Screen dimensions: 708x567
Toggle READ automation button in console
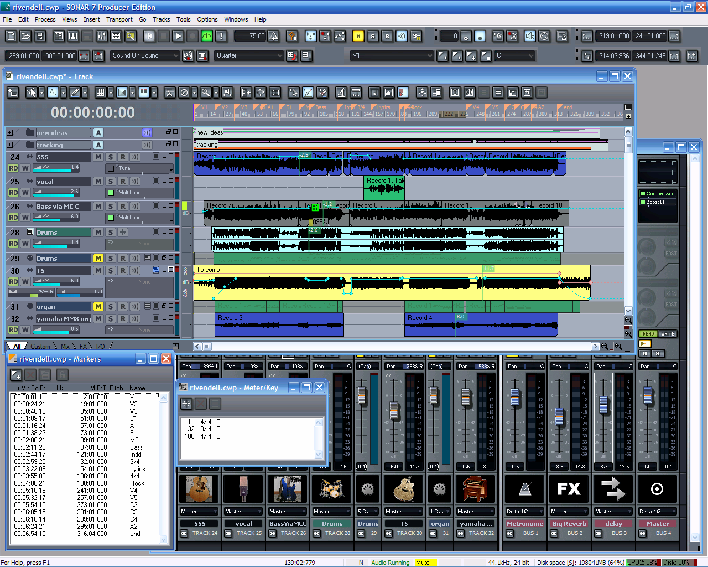click(x=648, y=334)
